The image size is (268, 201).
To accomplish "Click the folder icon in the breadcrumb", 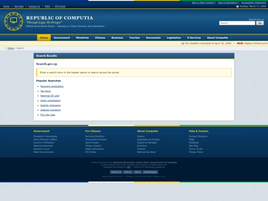I will coord(5,48).
